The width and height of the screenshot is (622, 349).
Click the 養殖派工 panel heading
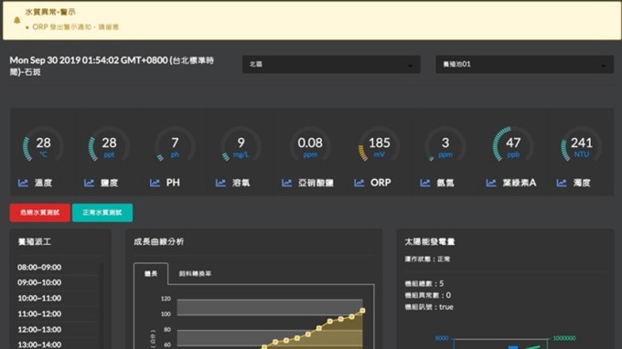click(x=35, y=241)
